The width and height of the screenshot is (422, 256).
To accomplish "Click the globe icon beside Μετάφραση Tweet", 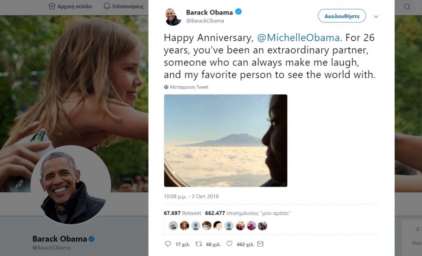I will [x=166, y=87].
